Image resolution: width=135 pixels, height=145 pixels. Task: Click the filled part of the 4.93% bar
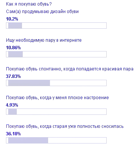(12, 112)
